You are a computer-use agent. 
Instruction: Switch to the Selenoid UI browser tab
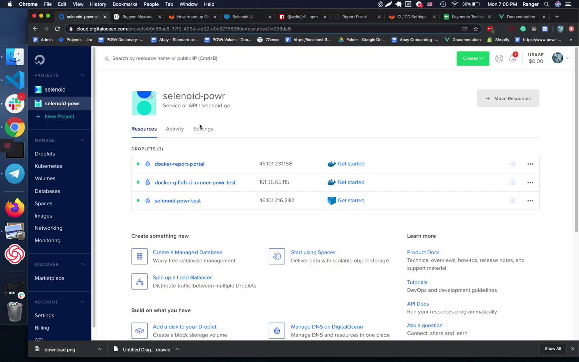tap(247, 17)
